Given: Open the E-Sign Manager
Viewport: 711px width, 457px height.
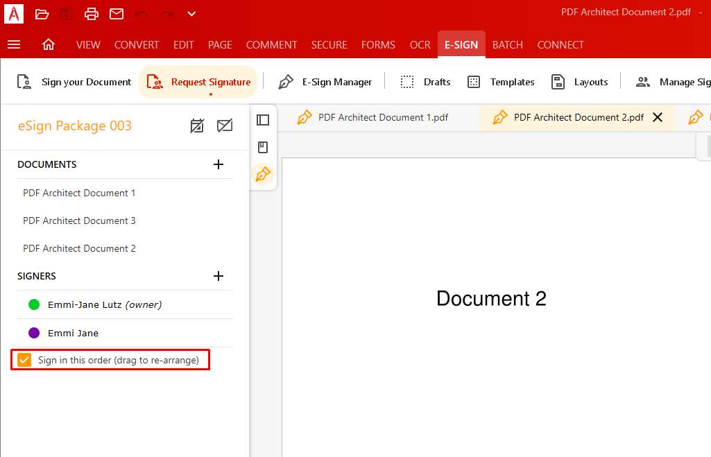Looking at the screenshot, I should [x=325, y=82].
